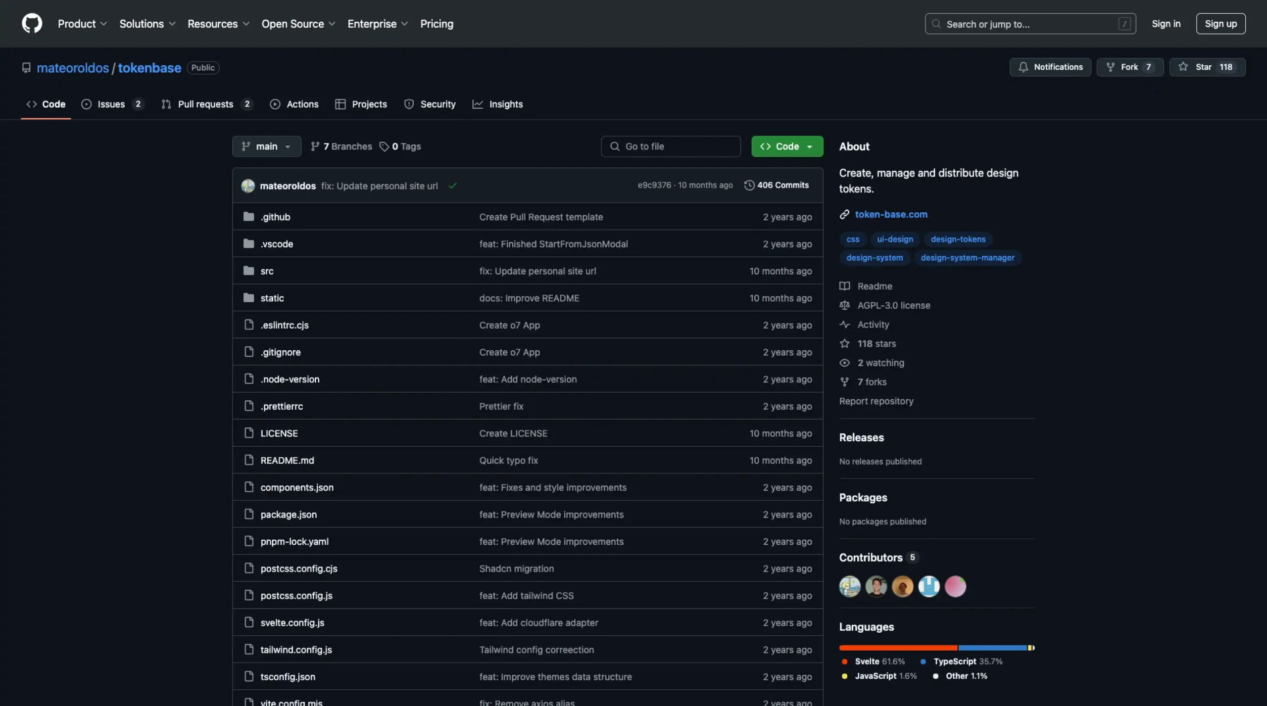This screenshot has width=1267, height=706.
Task: Open the Product dropdown menu
Action: (82, 24)
